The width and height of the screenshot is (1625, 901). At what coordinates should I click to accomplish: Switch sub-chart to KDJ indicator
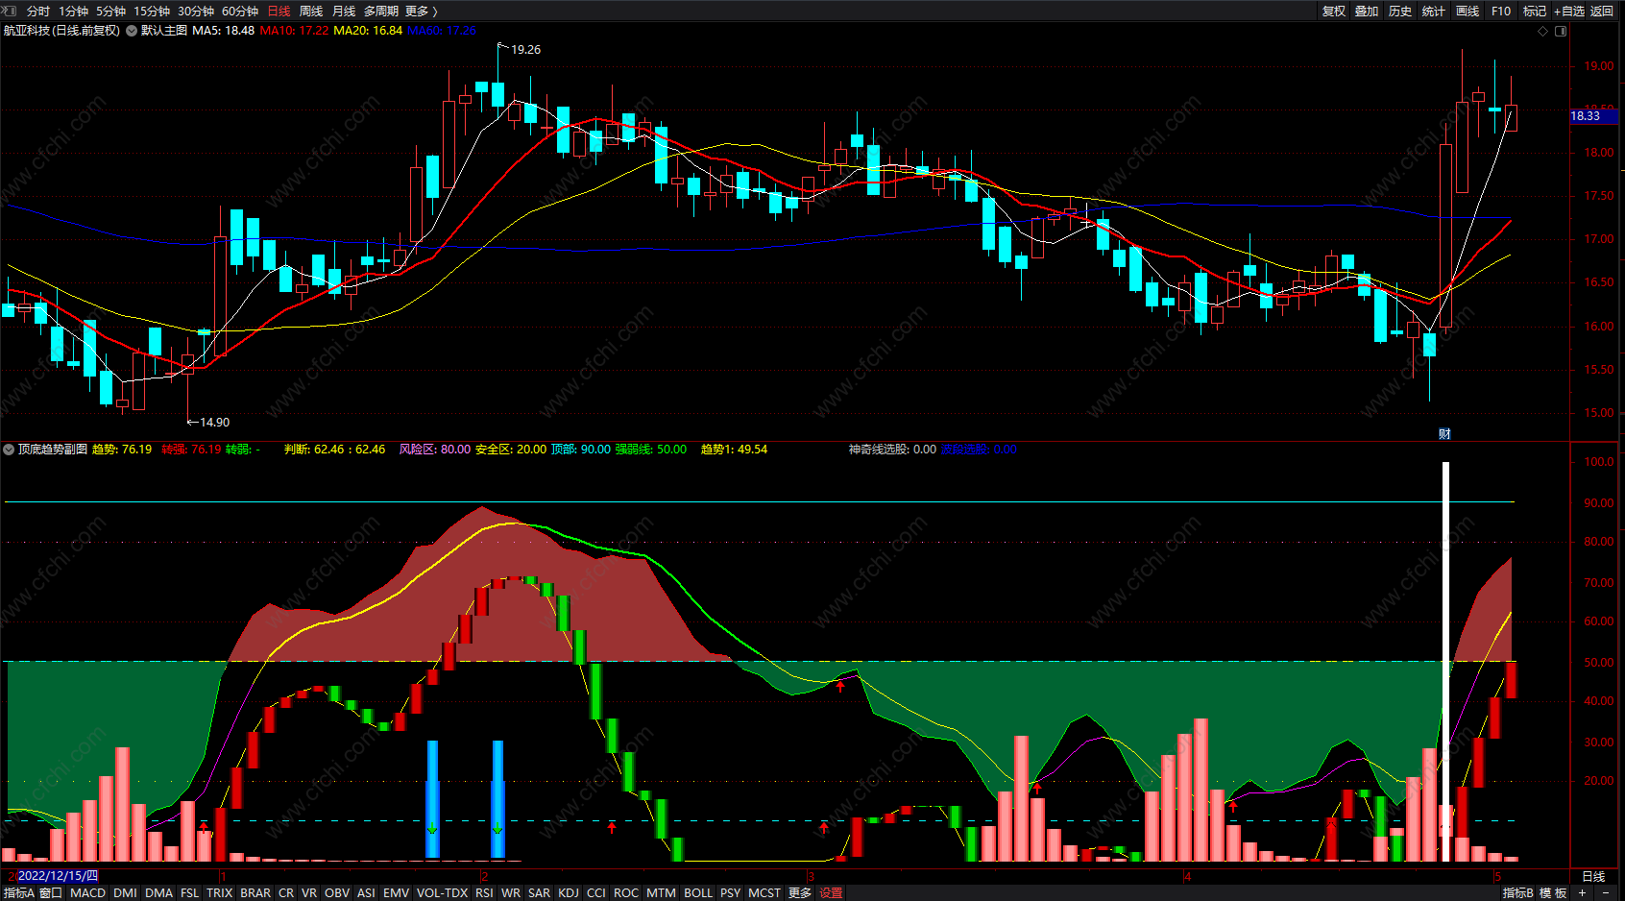[x=569, y=893]
